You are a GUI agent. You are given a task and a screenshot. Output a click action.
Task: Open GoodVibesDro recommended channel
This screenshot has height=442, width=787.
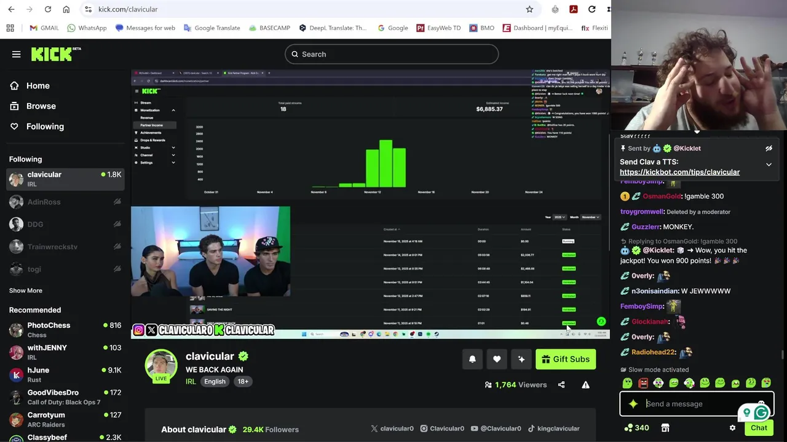coord(65,397)
